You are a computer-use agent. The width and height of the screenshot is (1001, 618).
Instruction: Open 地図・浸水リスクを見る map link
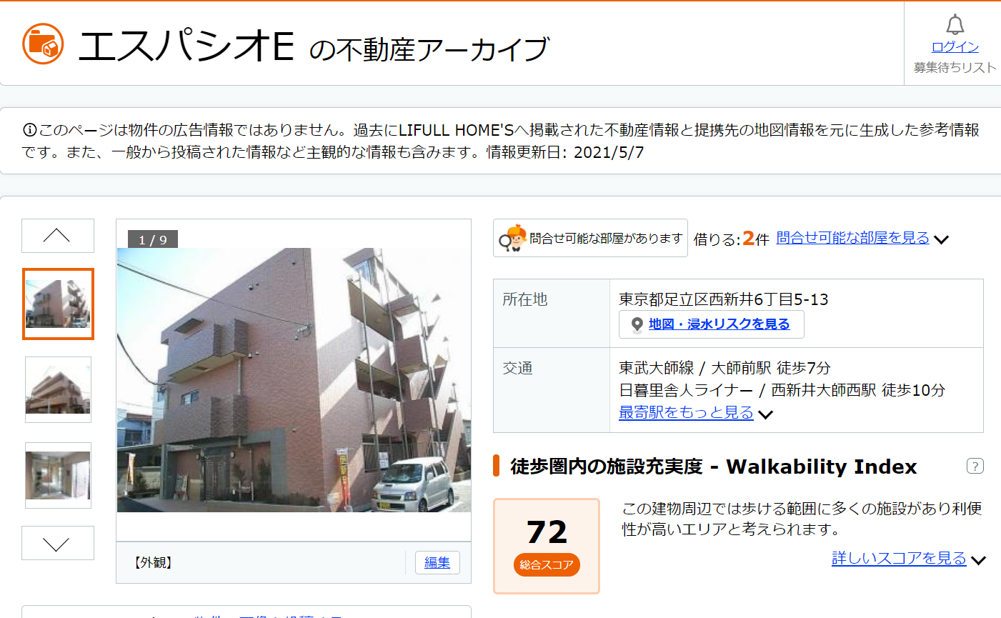coord(719,324)
